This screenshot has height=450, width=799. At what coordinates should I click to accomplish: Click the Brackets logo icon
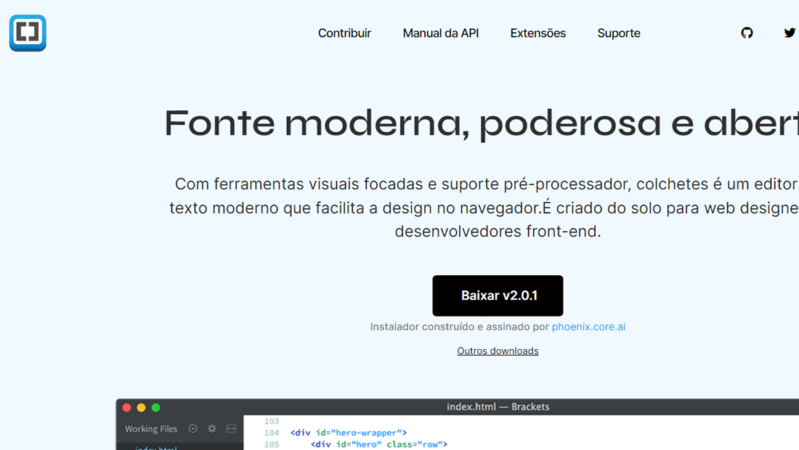coord(28,33)
